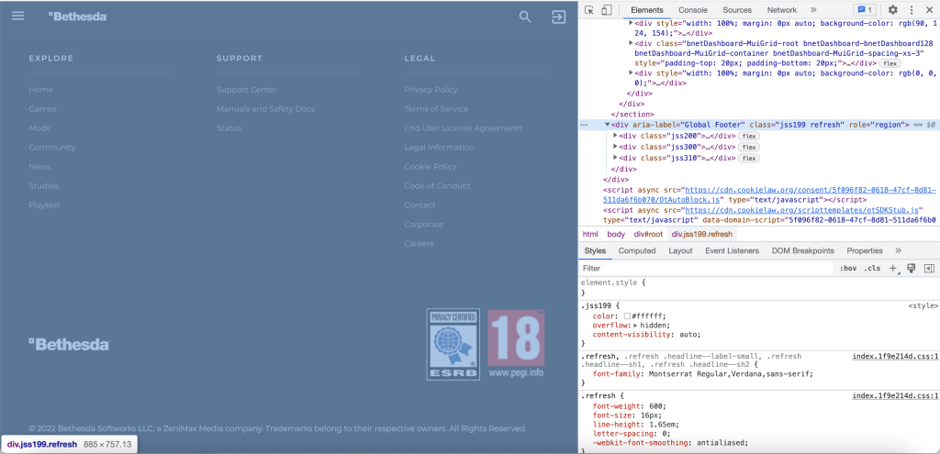Open the Terms of Service footer link
Image resolution: width=940 pixels, height=454 pixels.
tap(436, 109)
